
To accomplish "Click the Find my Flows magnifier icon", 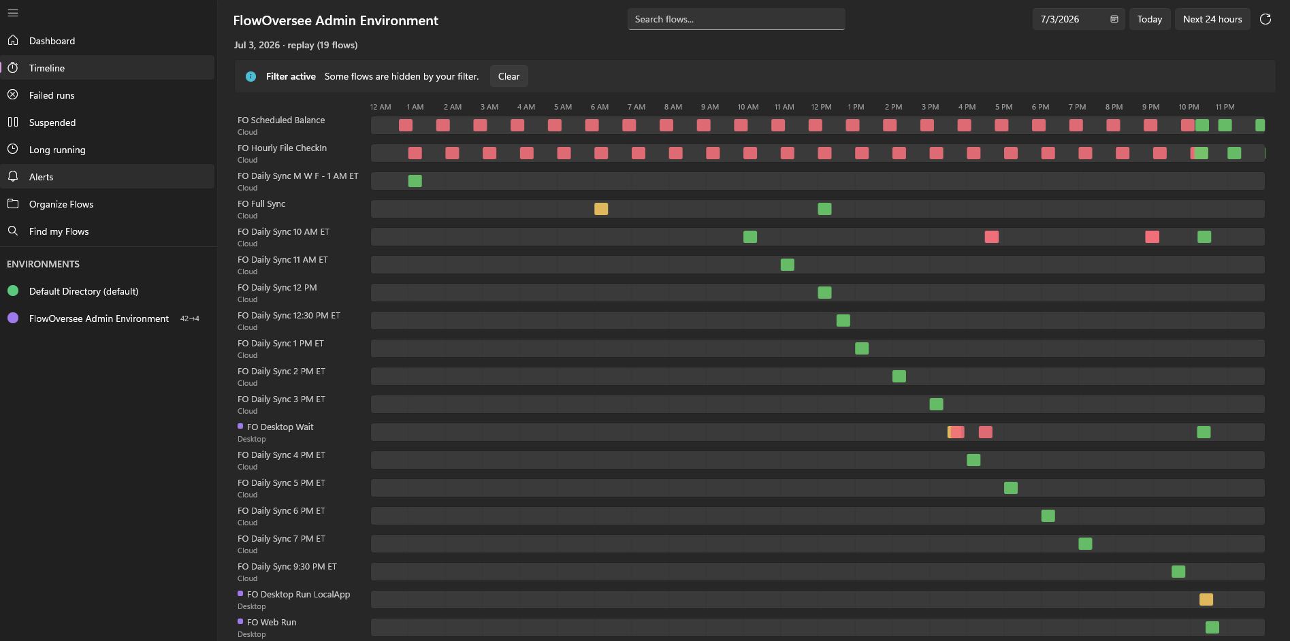I will 13,231.
